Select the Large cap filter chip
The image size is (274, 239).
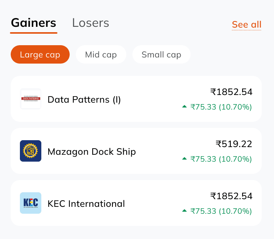(40, 54)
